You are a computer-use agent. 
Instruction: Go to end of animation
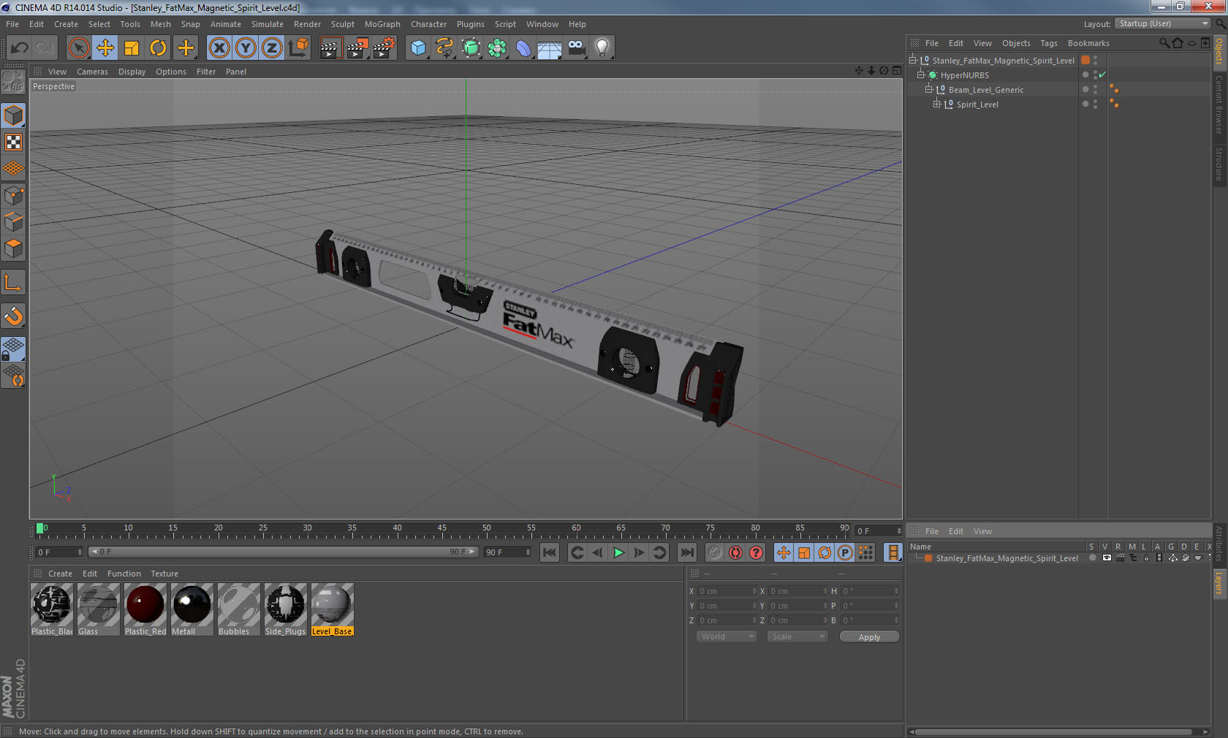click(687, 552)
